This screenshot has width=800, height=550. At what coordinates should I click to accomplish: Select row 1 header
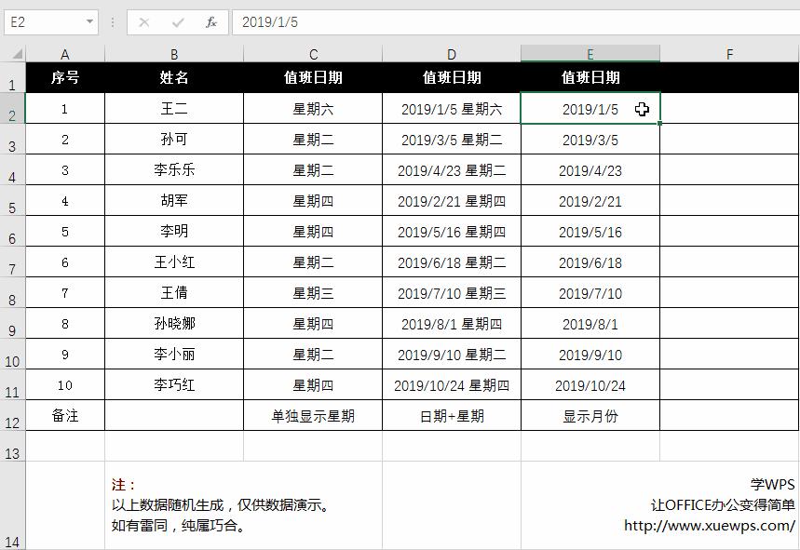[x=12, y=78]
